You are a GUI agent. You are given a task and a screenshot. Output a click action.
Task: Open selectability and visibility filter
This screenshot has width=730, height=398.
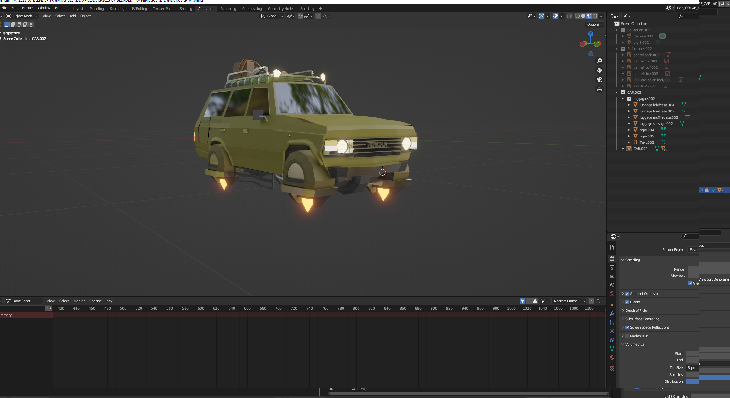531,16
